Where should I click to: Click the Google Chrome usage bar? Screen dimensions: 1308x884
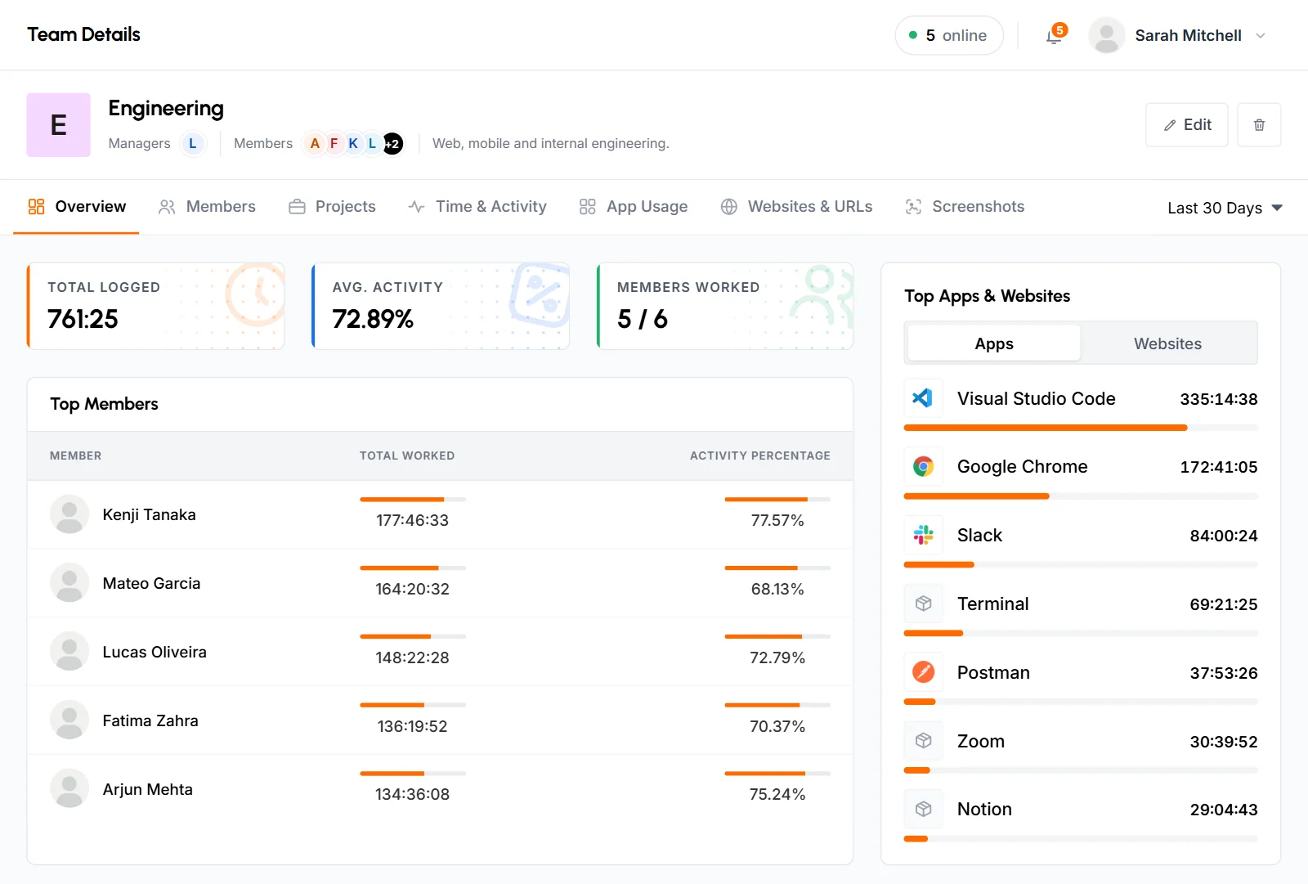coord(1081,496)
